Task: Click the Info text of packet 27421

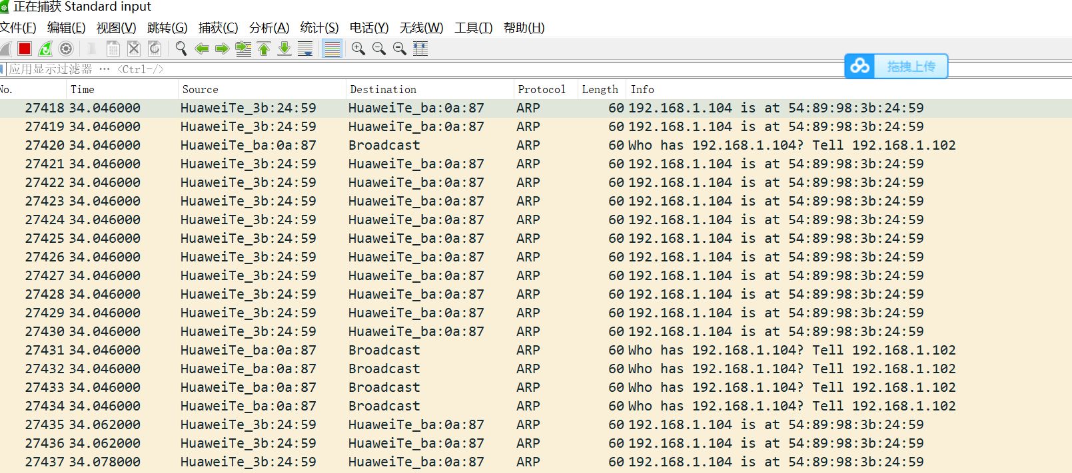Action: click(x=776, y=164)
